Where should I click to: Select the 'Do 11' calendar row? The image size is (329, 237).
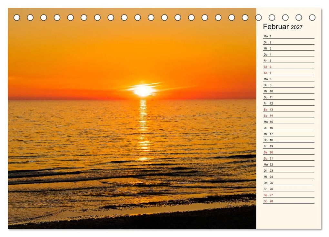pos(288,97)
